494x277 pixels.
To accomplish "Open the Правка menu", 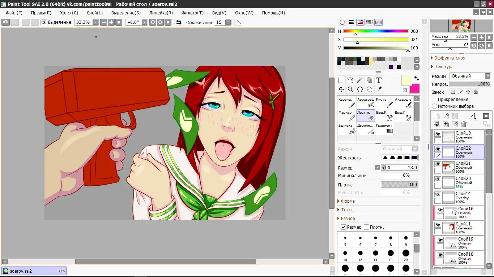I will click(41, 13).
